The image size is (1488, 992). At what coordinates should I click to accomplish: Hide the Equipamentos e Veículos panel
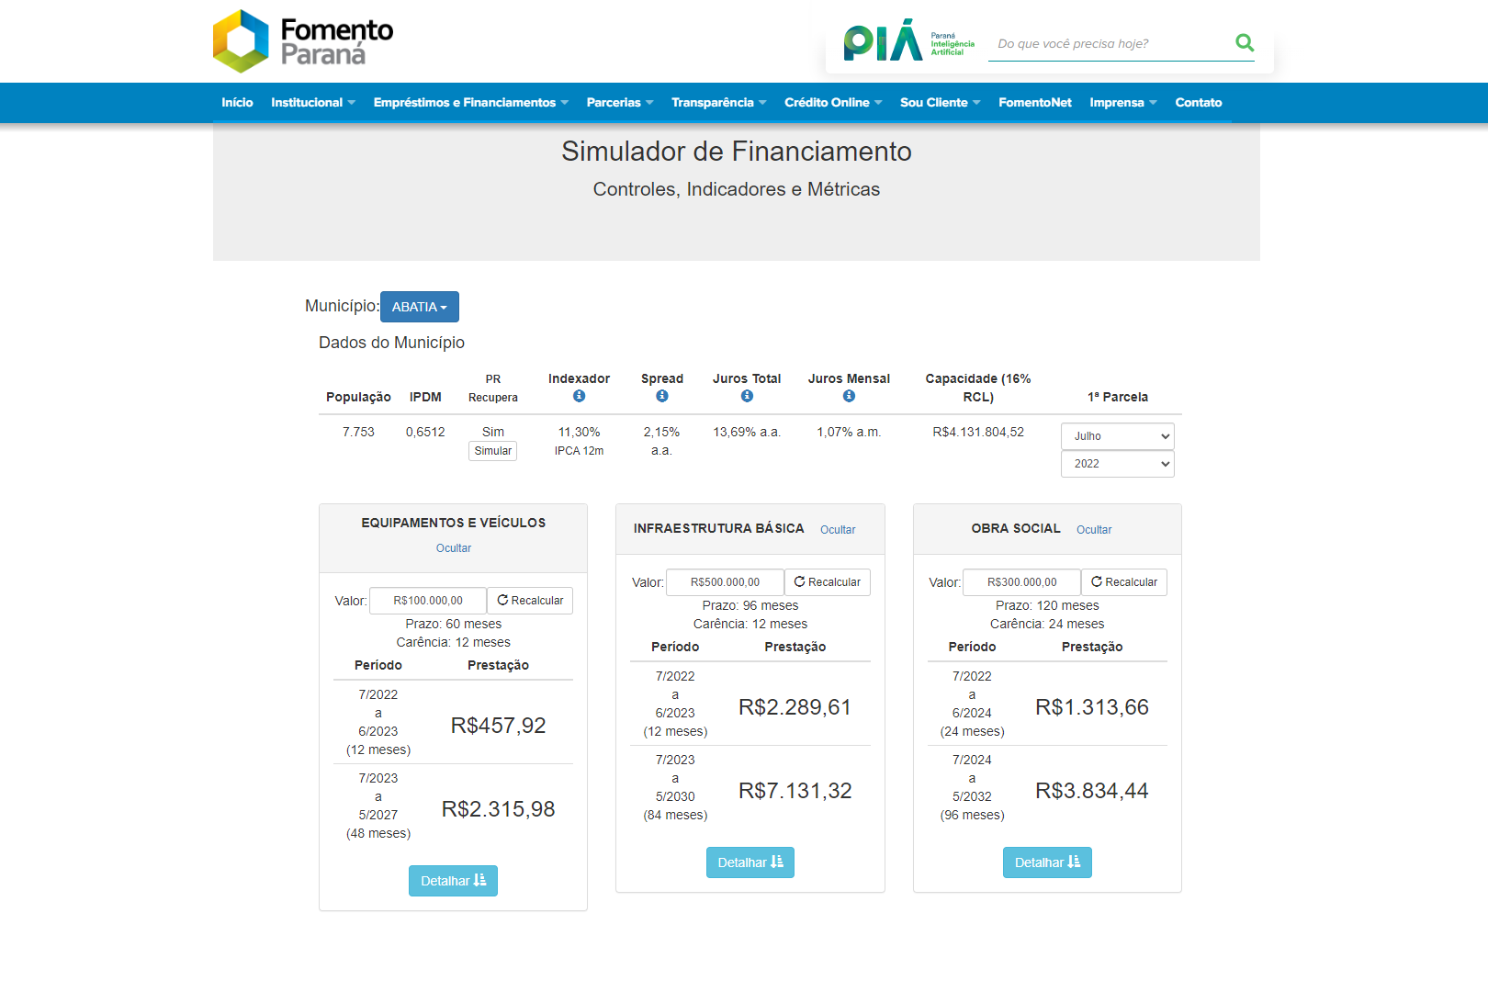click(454, 548)
